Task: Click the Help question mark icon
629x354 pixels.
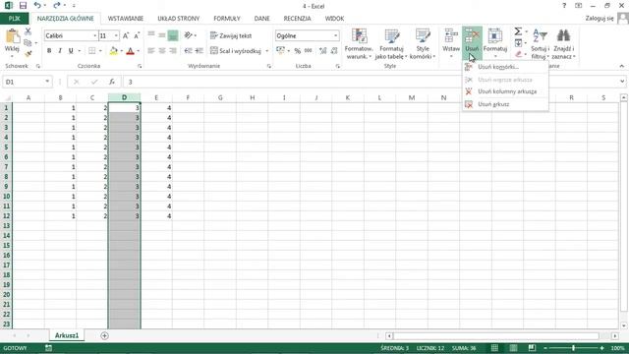Action: tap(564, 6)
